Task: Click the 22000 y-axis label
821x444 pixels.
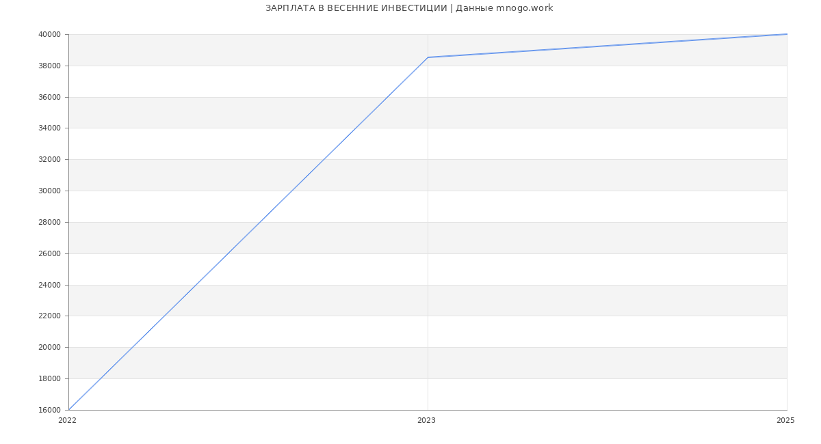Action: click(x=49, y=316)
